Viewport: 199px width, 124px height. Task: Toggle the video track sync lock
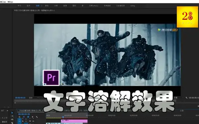tap(30, 121)
